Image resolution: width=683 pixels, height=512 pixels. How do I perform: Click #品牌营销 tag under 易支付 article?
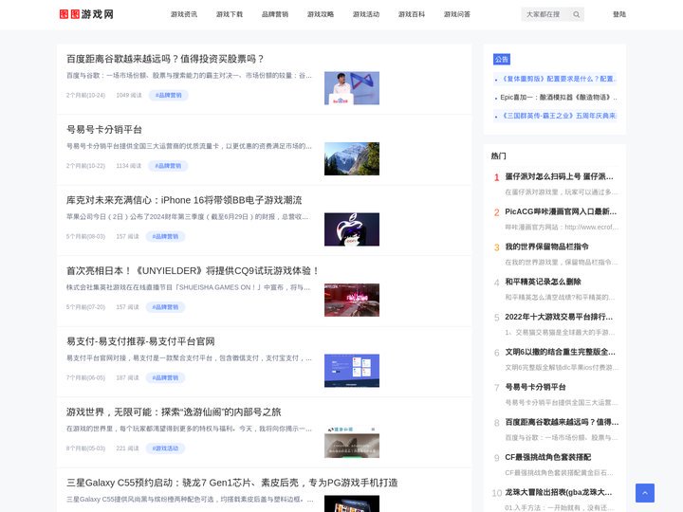pos(165,377)
